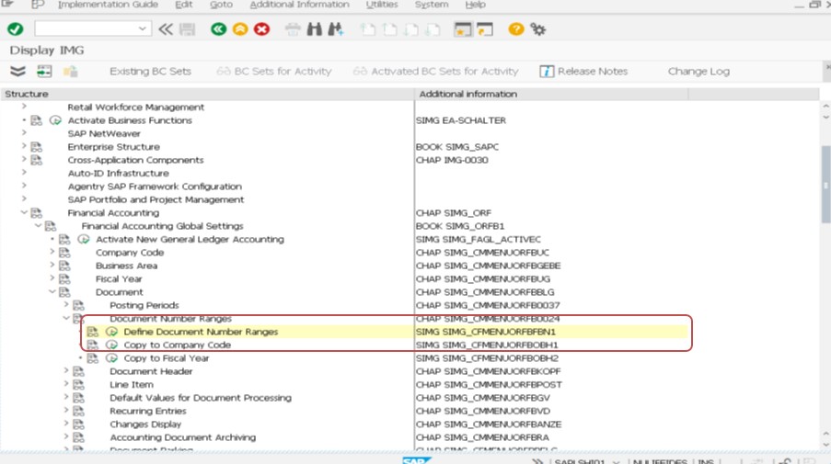Open the Goto menu
Image resolution: width=831 pixels, height=464 pixels.
click(221, 5)
